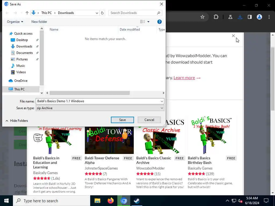Image resolution: width=275 pixels, height=206 pixels.
Task: Go up one folder level
Action: tap(27, 13)
